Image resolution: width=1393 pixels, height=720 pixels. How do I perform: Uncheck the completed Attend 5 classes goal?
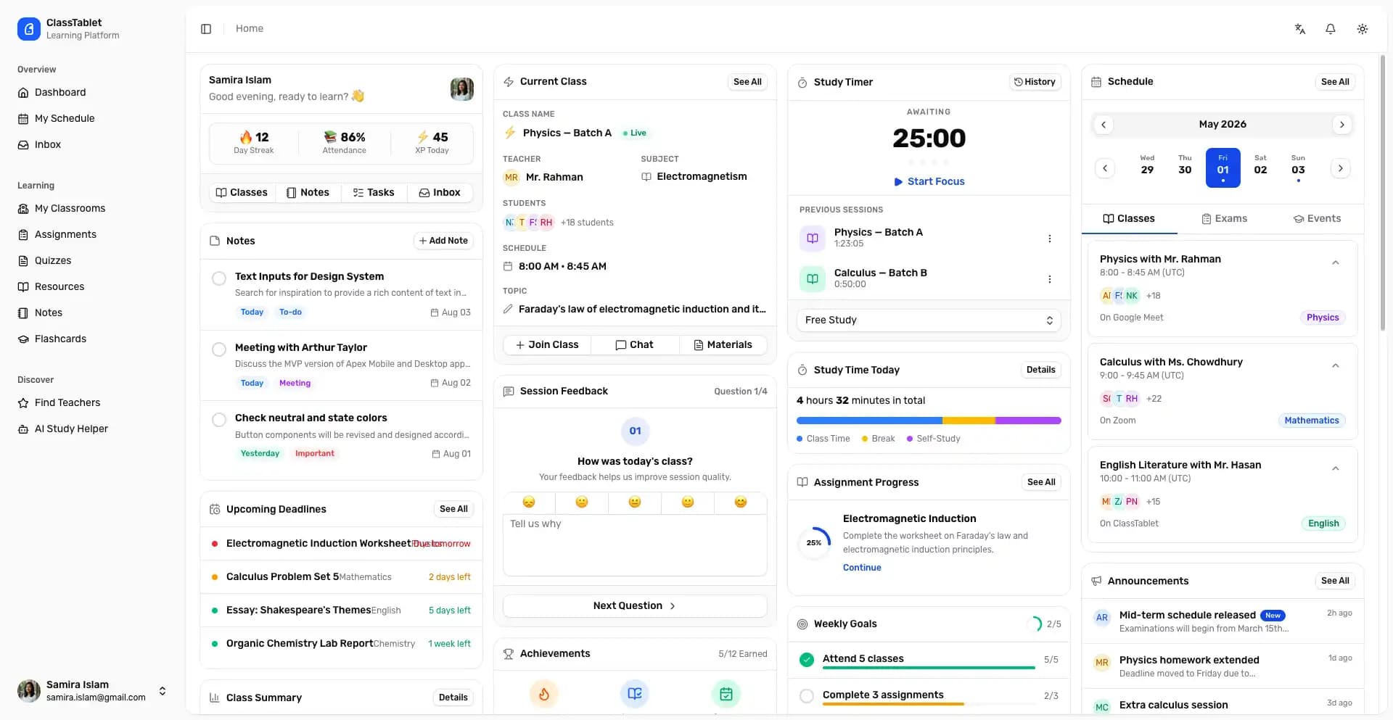point(806,660)
